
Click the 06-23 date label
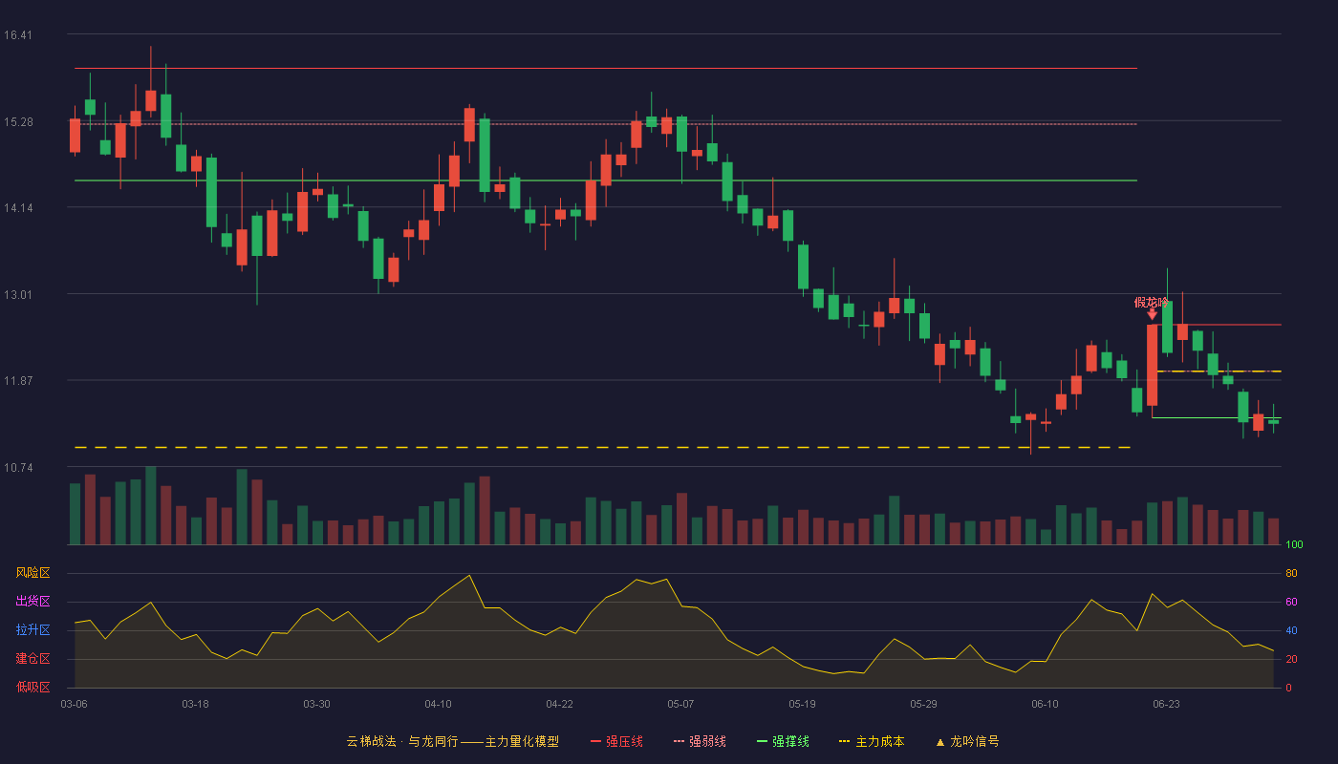pos(1166,704)
